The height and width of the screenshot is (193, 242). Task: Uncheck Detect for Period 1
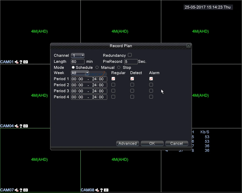(132, 79)
